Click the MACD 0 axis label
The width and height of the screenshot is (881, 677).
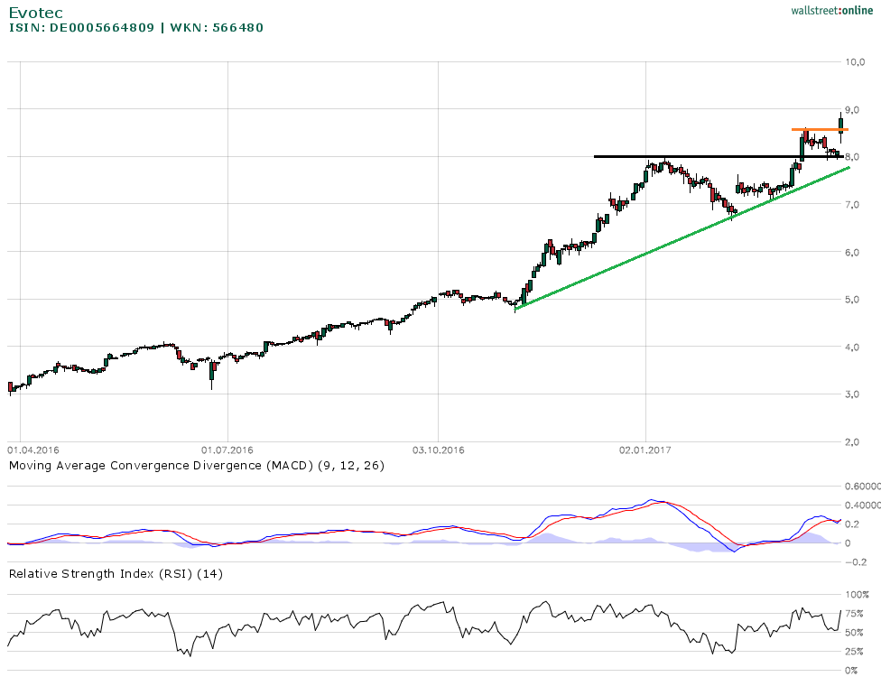848,543
